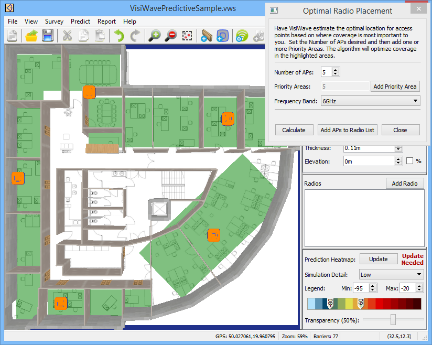Click the Save floppy disk icon
Screen dimensions: 432x345
point(48,36)
